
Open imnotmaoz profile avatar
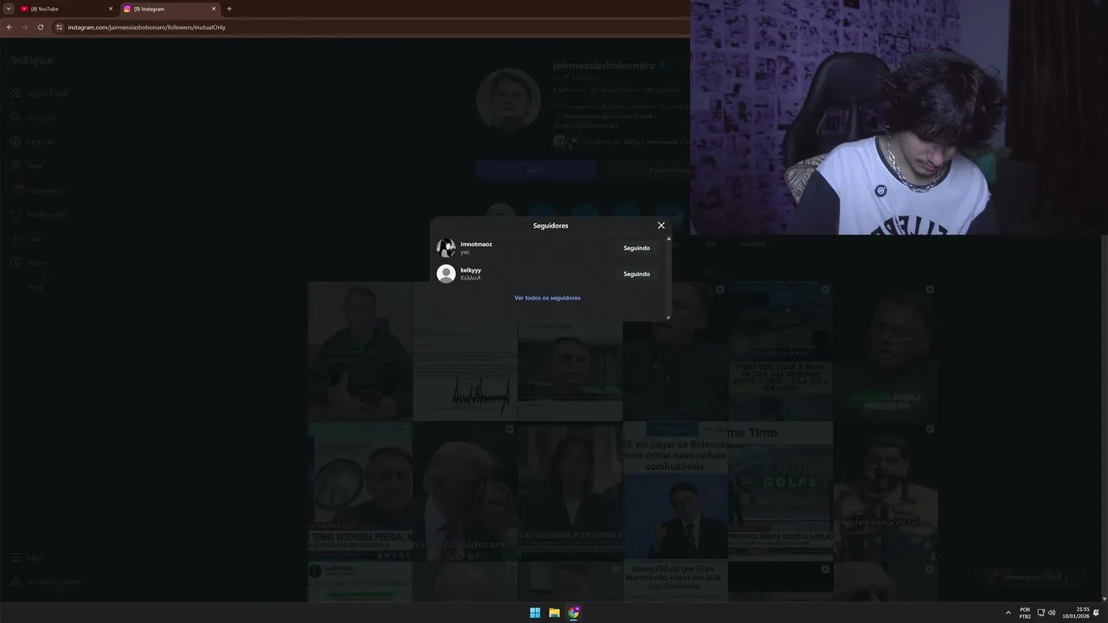(x=446, y=248)
